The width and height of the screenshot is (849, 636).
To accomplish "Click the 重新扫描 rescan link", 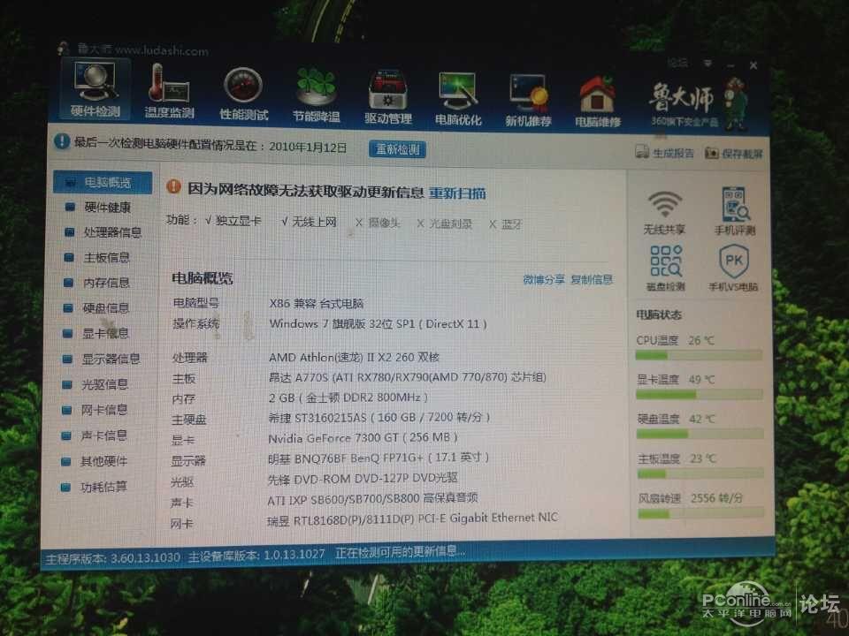I will tap(457, 193).
